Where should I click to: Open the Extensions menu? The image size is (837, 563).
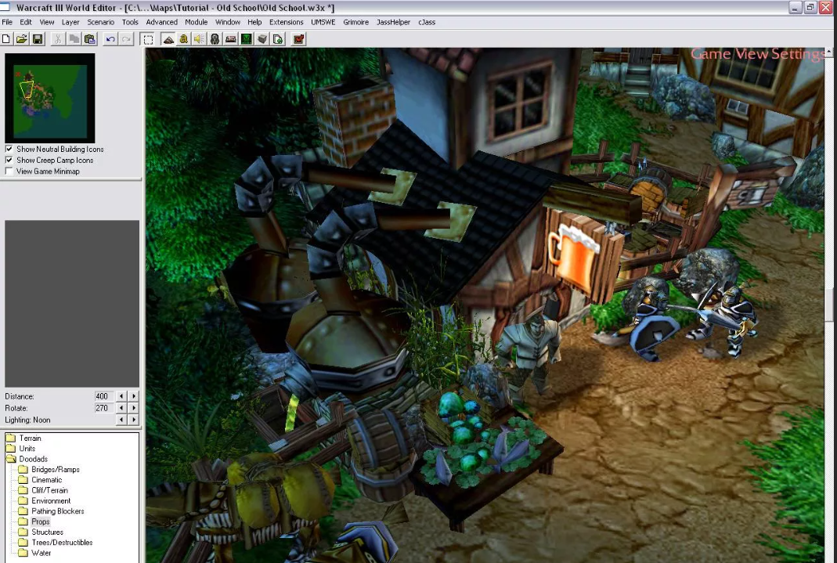pos(286,22)
